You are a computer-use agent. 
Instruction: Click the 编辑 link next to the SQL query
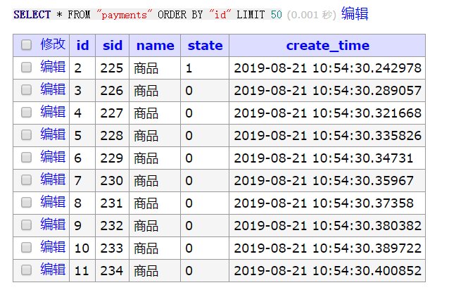(355, 14)
